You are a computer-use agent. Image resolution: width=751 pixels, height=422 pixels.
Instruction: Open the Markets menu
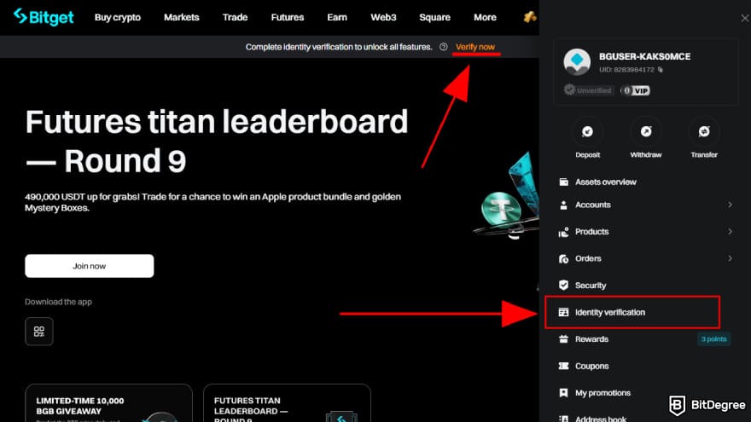[x=182, y=17]
